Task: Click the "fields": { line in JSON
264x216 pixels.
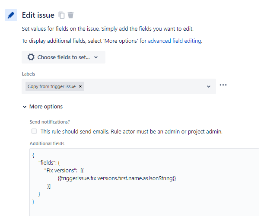Action: 49,163
